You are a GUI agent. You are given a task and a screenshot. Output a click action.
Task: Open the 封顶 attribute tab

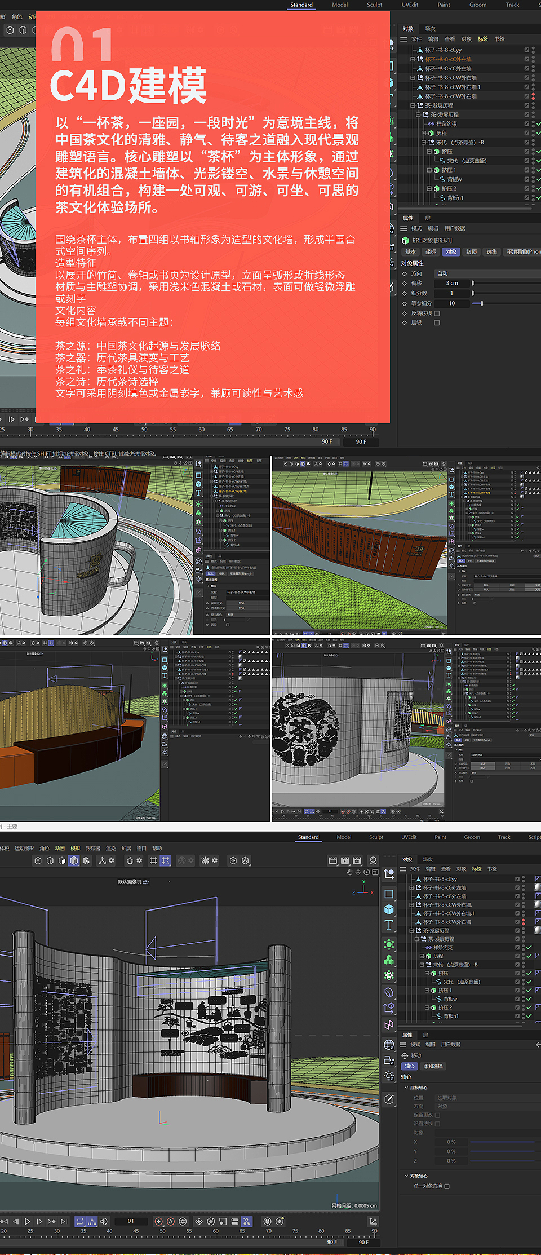pos(472,251)
